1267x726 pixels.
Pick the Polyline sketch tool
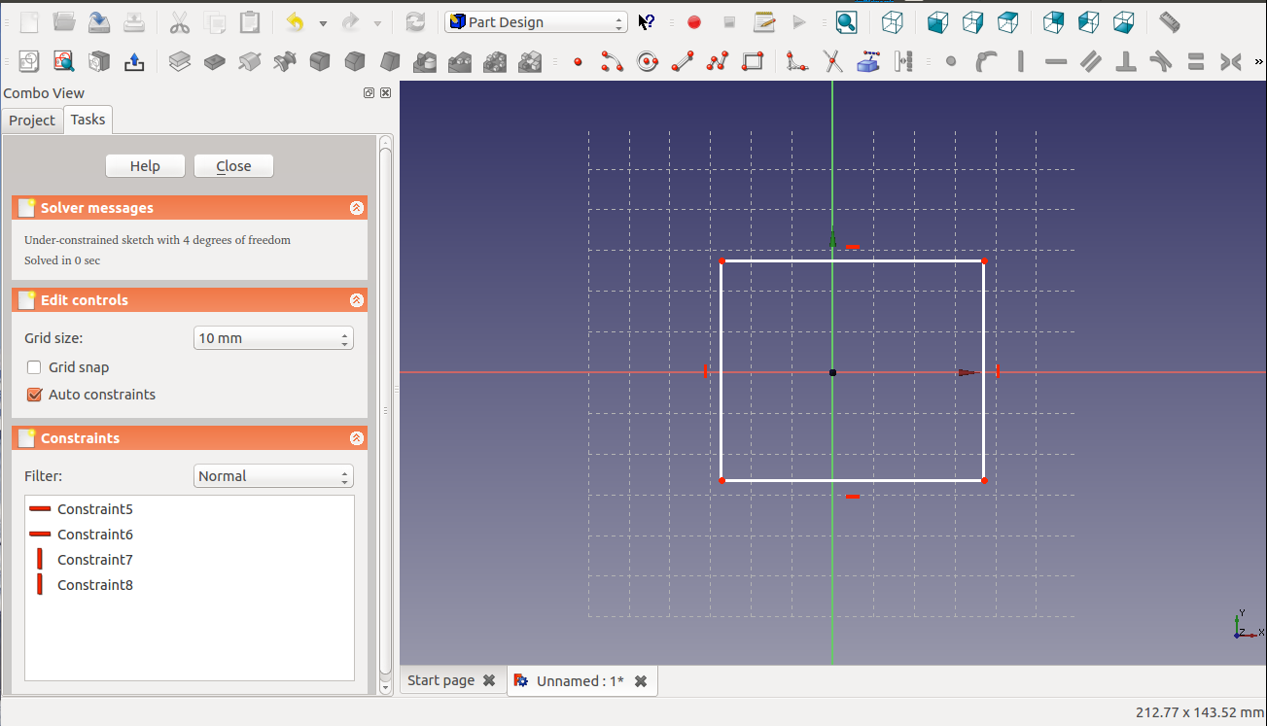pyautogui.click(x=718, y=62)
